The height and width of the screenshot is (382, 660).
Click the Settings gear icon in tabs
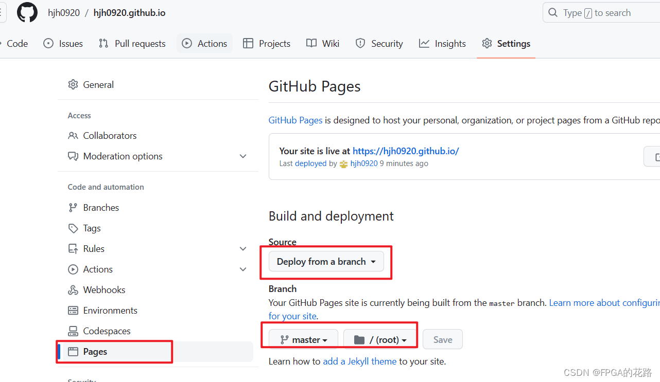tap(487, 44)
